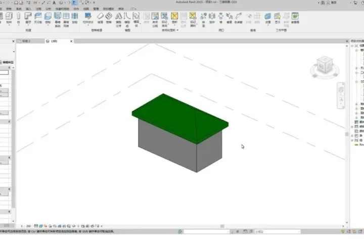Select the Model Line (模型线) tool
The width and height of the screenshot is (364, 243).
[x=127, y=19]
